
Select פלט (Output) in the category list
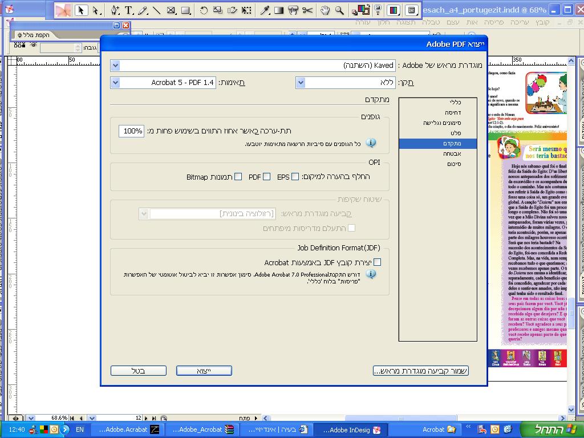(437, 133)
